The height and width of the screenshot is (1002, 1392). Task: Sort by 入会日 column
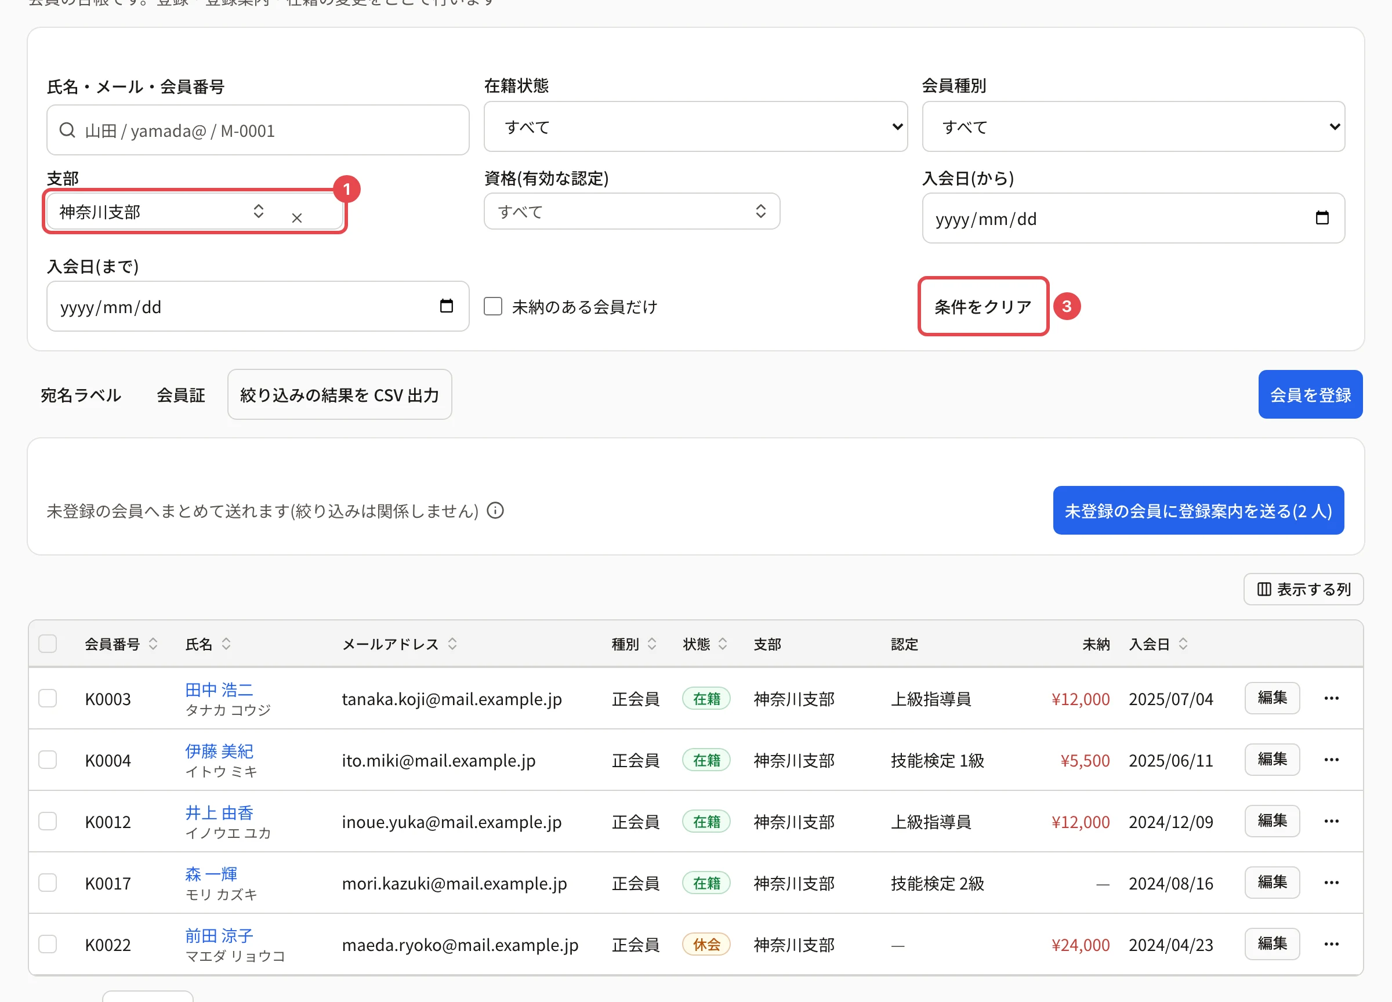1159,644
